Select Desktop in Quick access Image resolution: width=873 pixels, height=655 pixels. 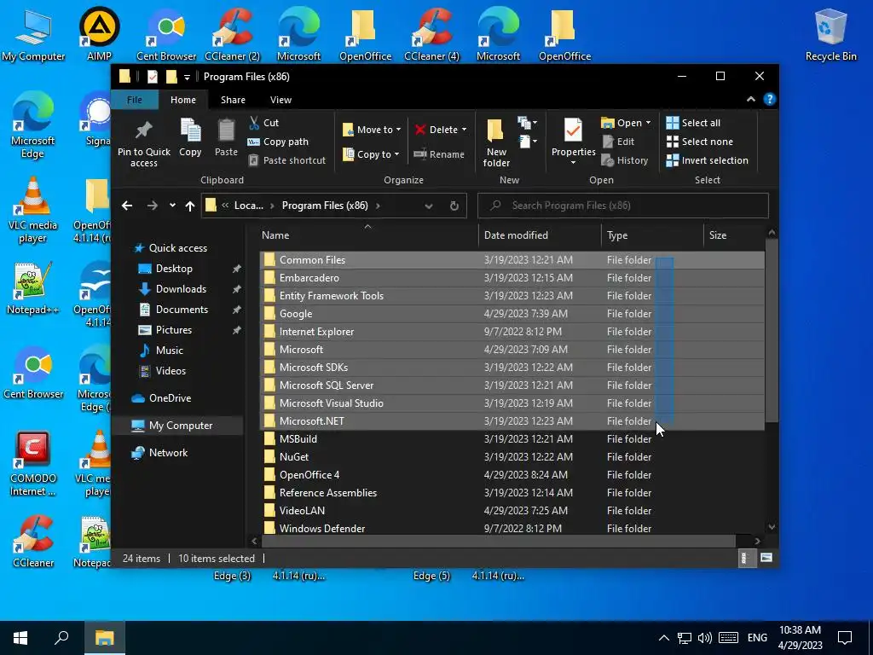point(174,269)
